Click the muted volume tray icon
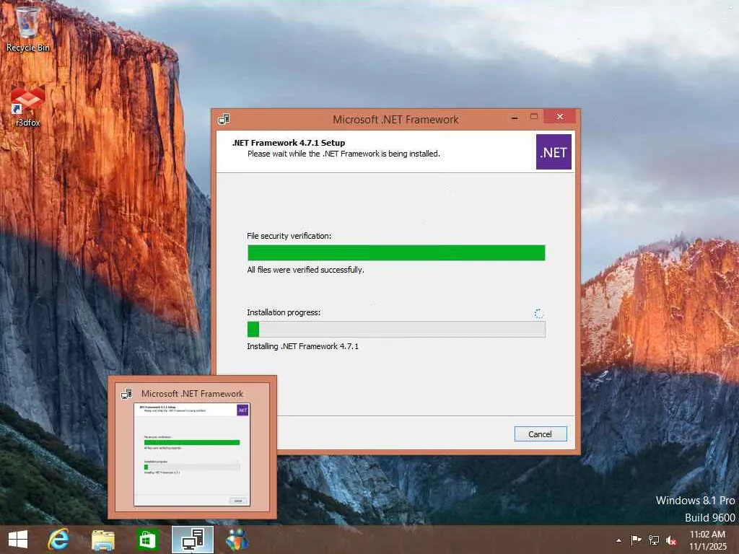This screenshot has height=554, width=739. [671, 540]
